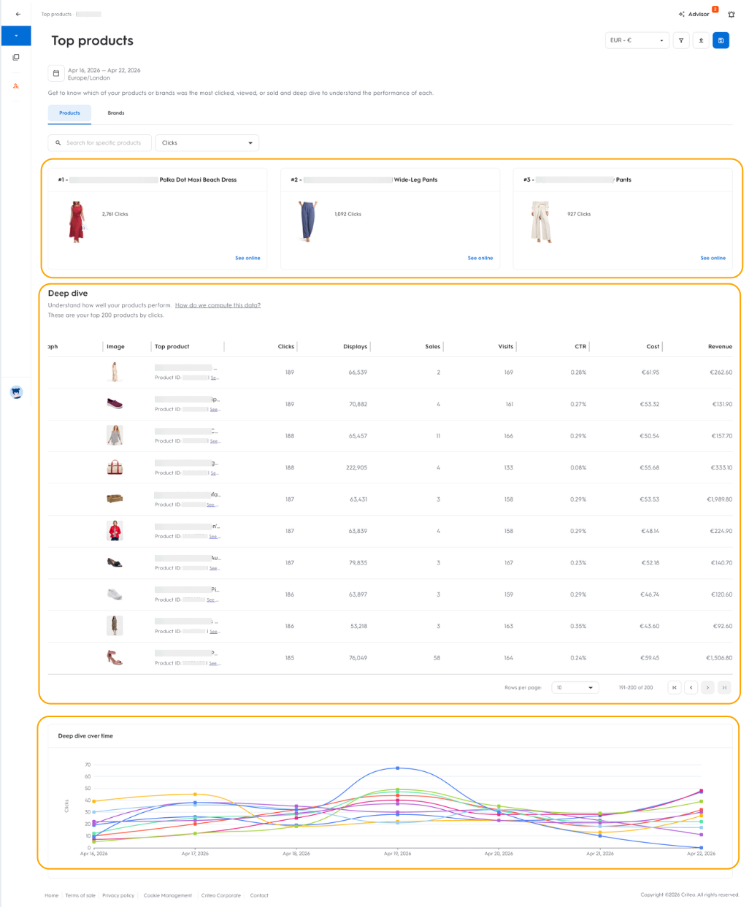Switch to the Brands tab

coord(116,113)
